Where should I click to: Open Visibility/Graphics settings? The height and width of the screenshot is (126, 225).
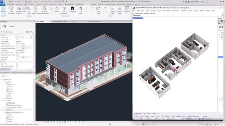(x=19, y=10)
